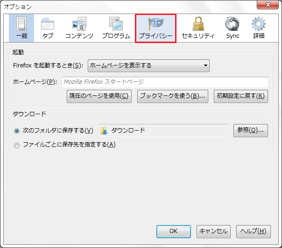This screenshot has height=248, width=282.
Task: Open the Sync icon panel
Action: pos(233,28)
